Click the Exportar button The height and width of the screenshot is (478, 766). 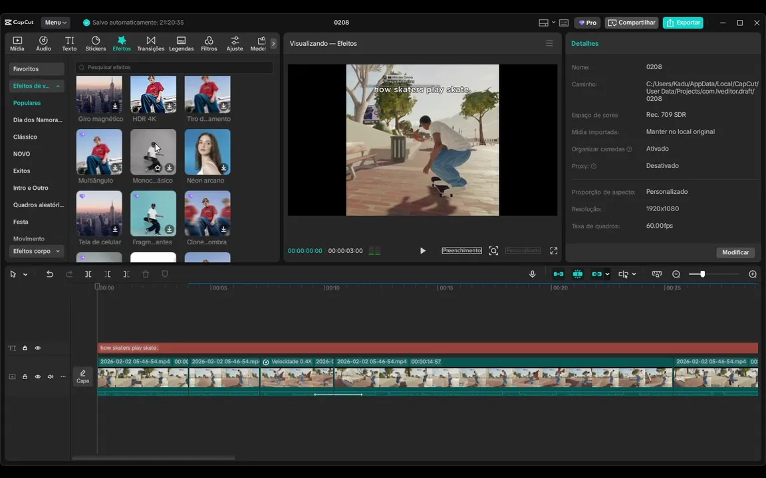[683, 23]
